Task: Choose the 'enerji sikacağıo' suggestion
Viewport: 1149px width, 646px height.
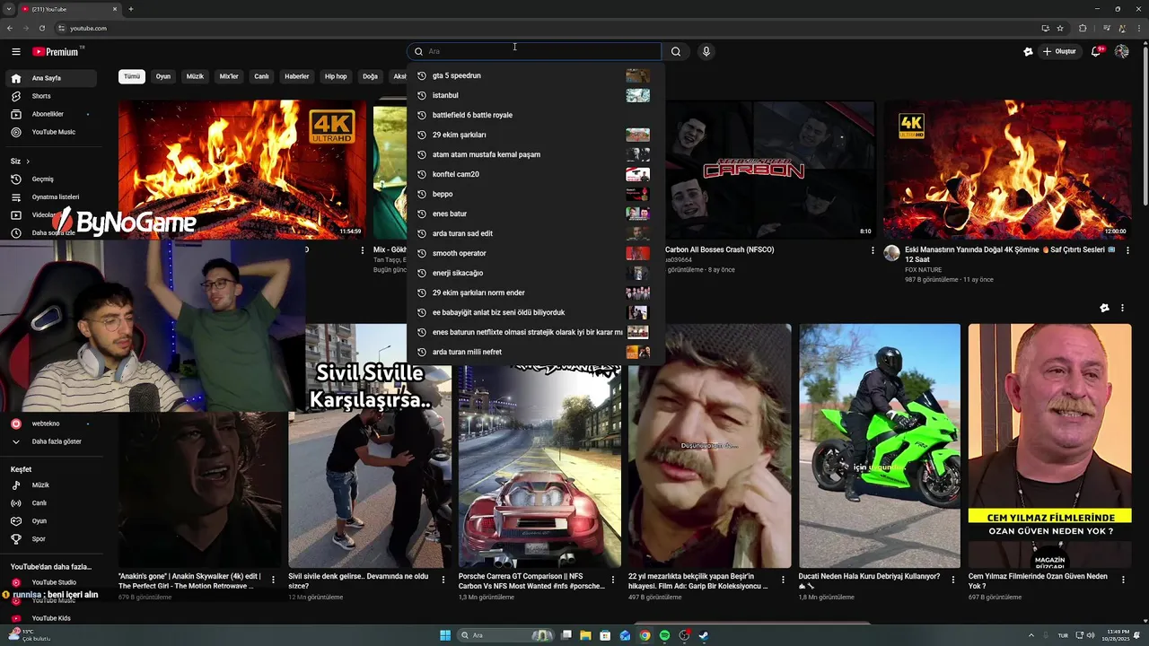Action: click(x=536, y=273)
